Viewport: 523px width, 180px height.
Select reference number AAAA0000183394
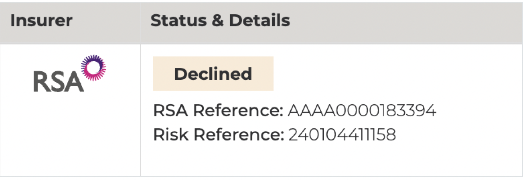pos(362,110)
